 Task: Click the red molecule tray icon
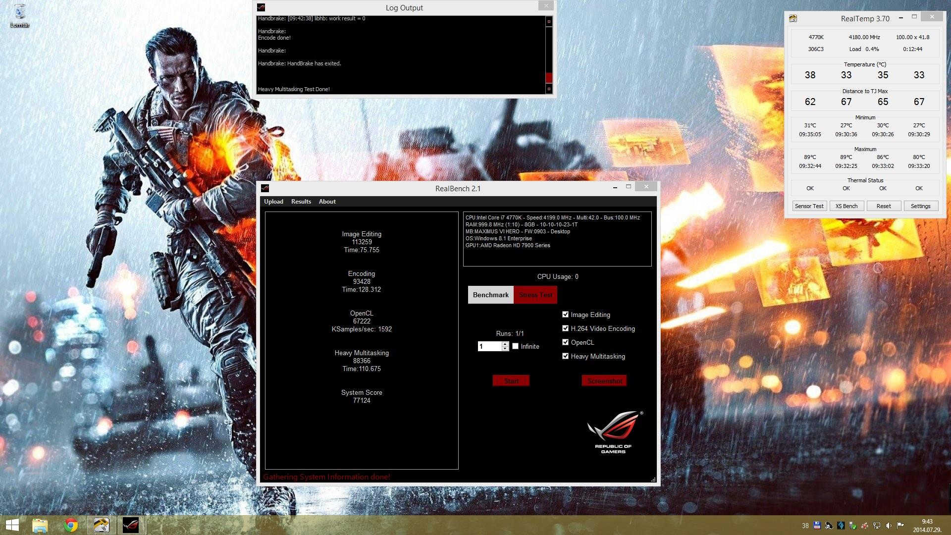pos(864,526)
